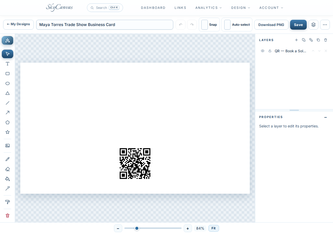Expand the Design menu
Image resolution: width=333 pixels, height=234 pixels.
(x=241, y=8)
